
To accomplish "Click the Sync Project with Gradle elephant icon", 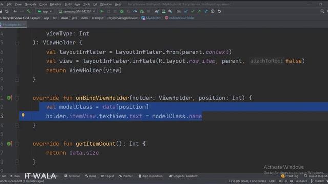I will tap(157, 11).
